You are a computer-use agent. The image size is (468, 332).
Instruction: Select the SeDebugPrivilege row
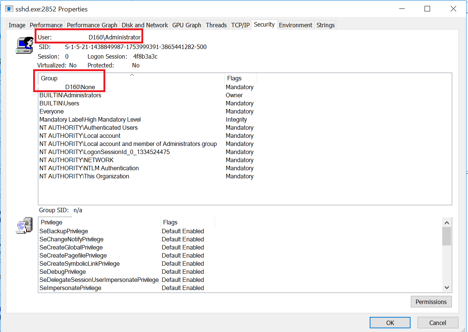click(63, 272)
